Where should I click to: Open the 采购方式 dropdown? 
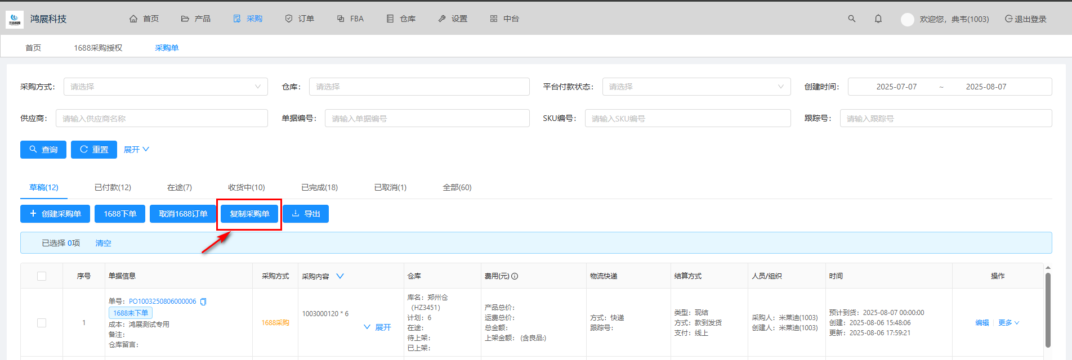166,87
